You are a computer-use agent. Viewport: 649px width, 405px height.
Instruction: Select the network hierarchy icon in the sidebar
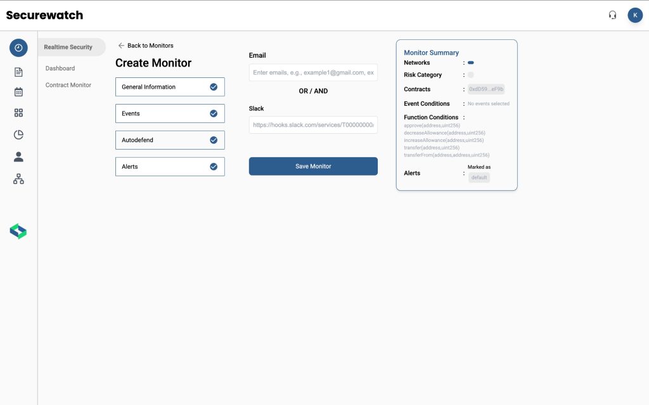coord(18,179)
